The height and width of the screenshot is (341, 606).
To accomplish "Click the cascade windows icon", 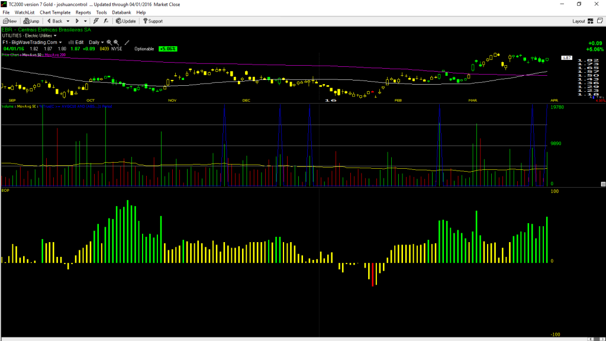I will tap(600, 21).
